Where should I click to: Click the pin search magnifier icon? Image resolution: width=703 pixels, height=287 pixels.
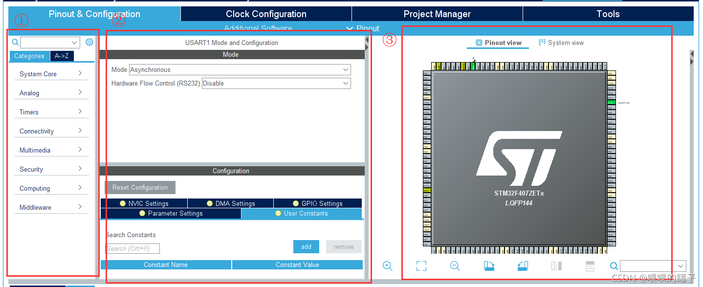(x=614, y=266)
